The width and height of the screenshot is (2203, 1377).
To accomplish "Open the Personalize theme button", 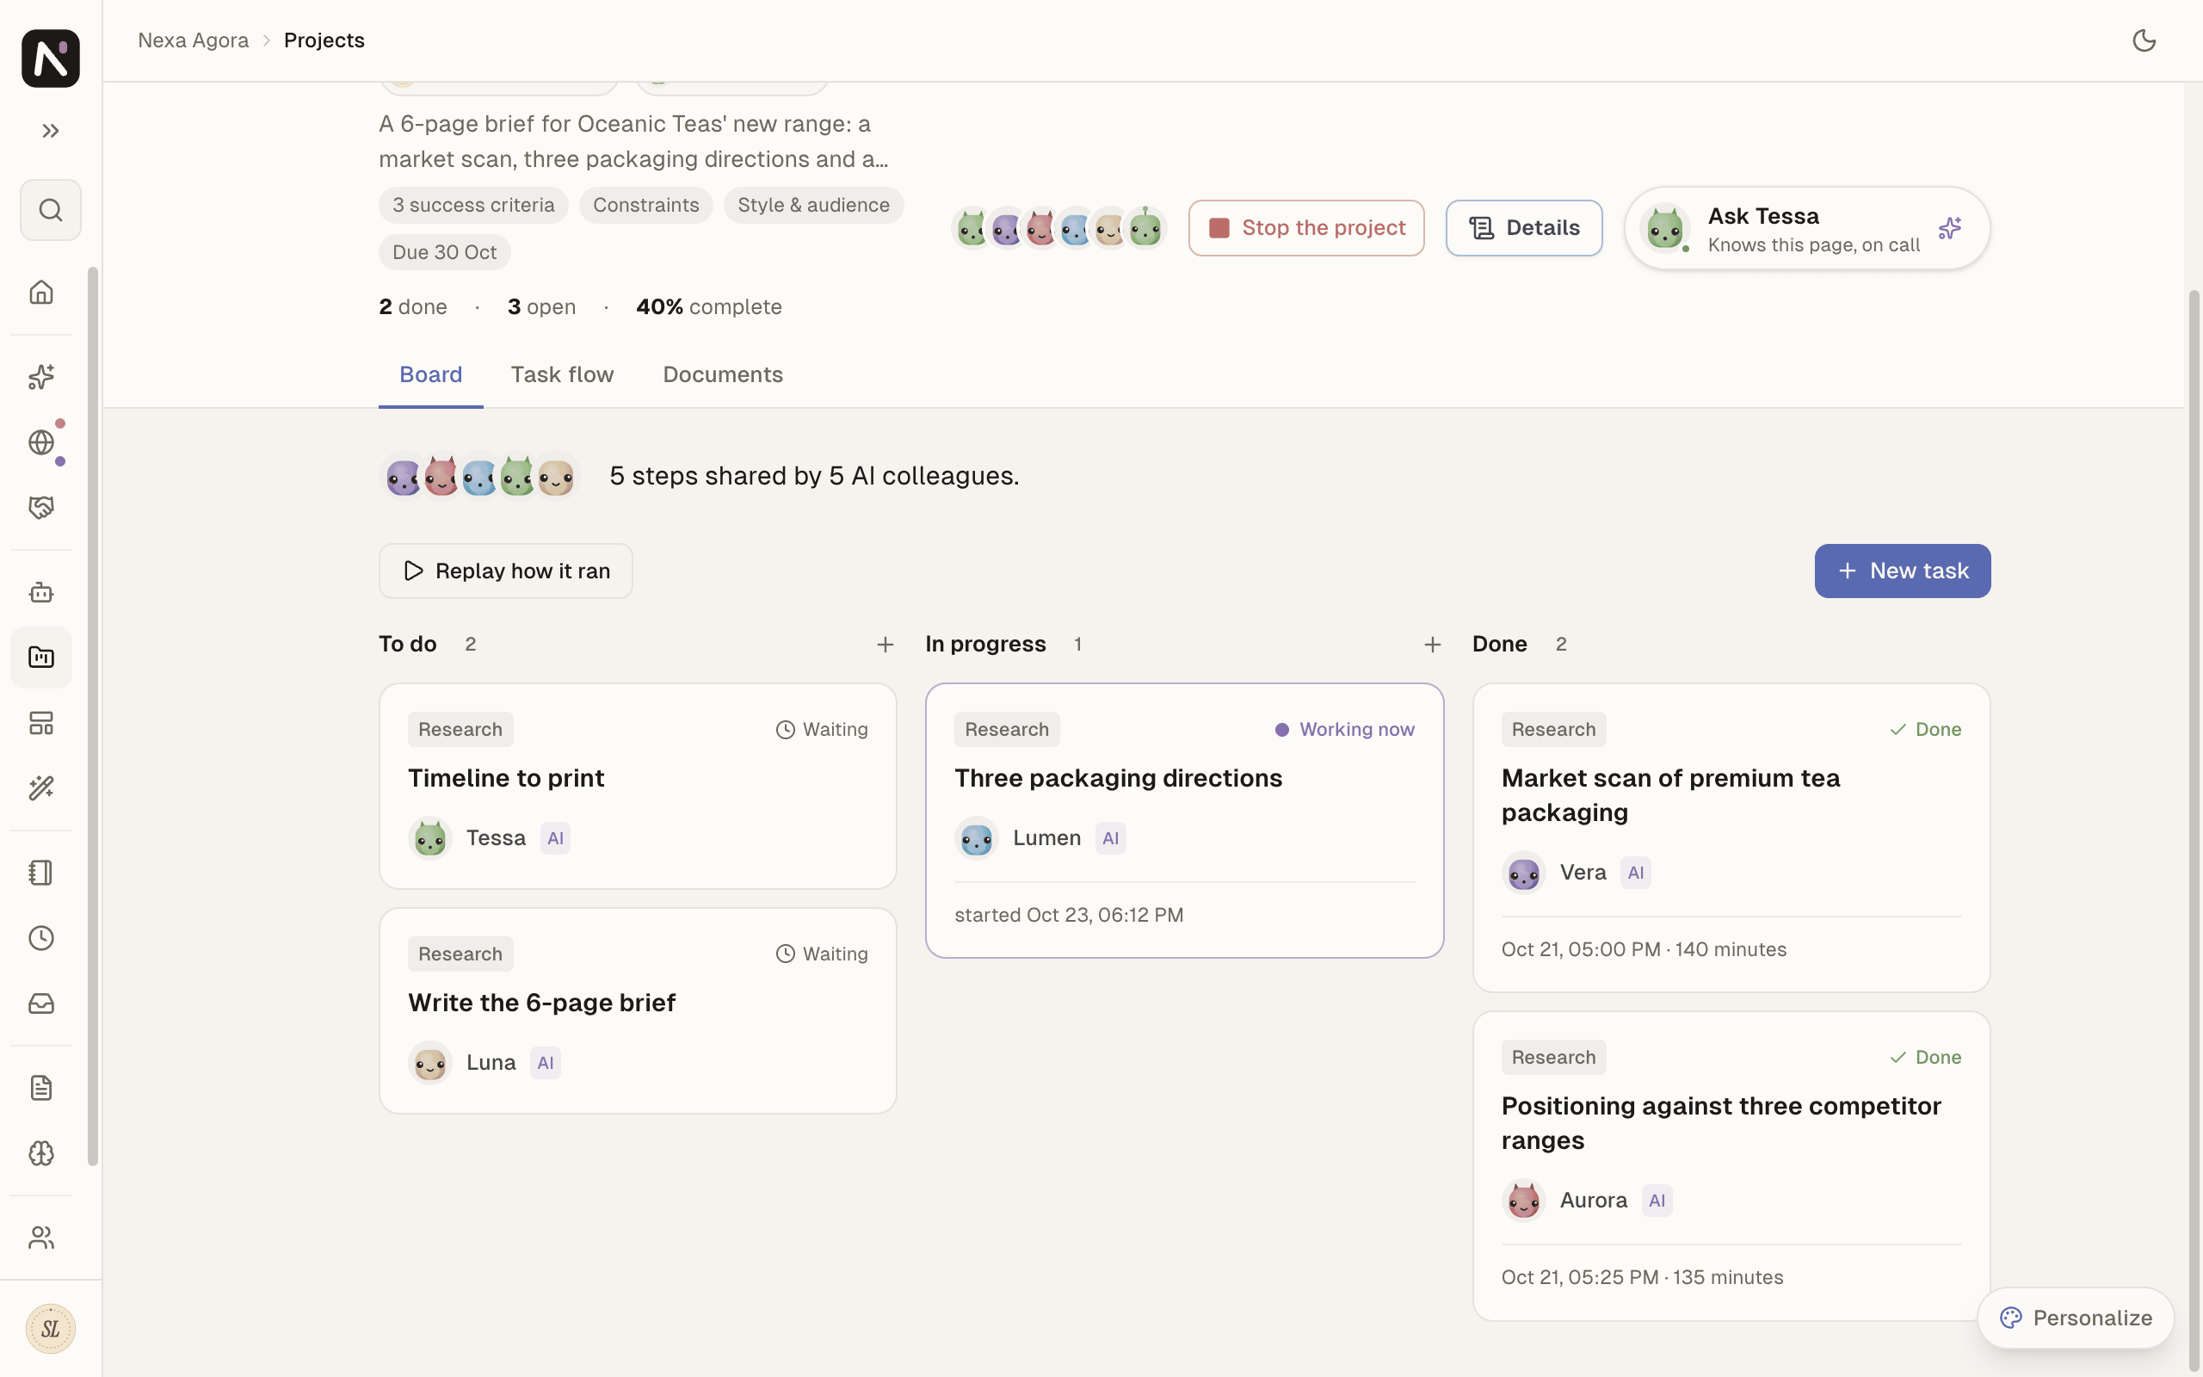I will 2076,1318.
